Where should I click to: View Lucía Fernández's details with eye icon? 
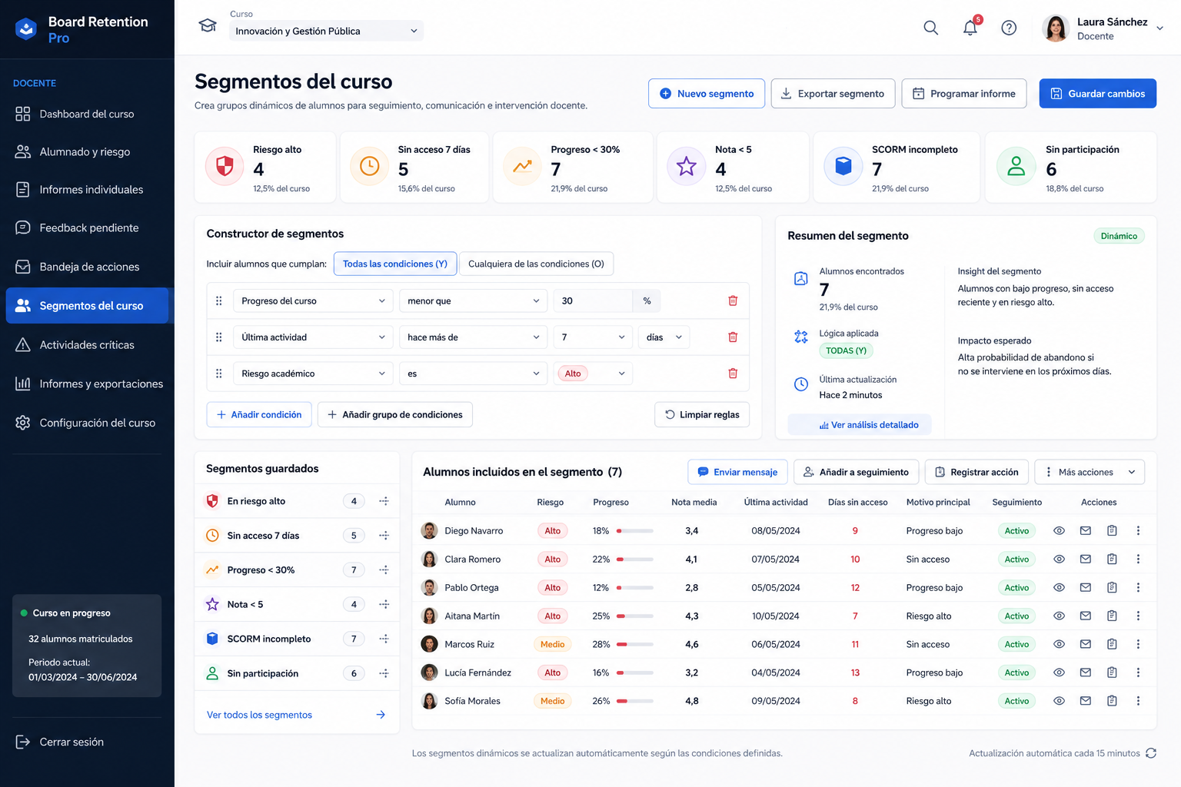(1059, 672)
